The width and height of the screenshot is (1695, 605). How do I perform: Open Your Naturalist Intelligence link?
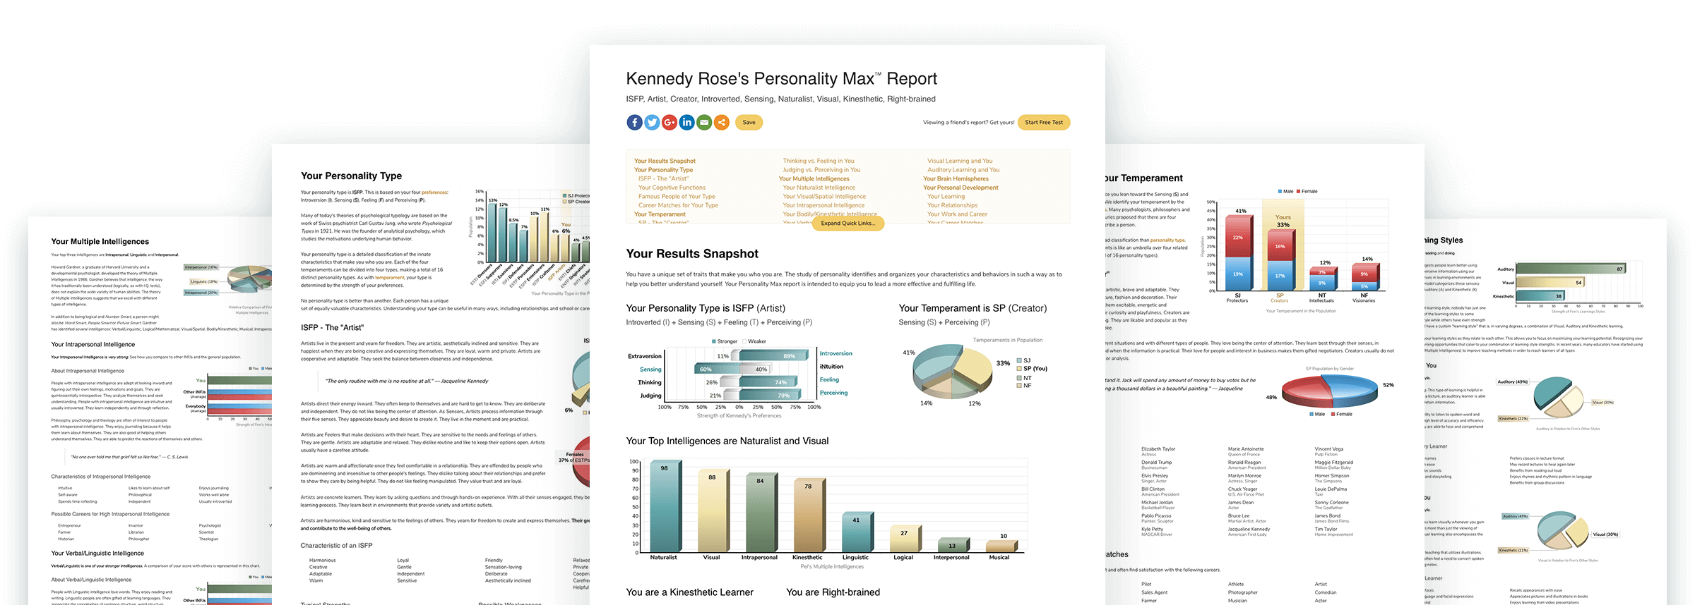coord(819,188)
